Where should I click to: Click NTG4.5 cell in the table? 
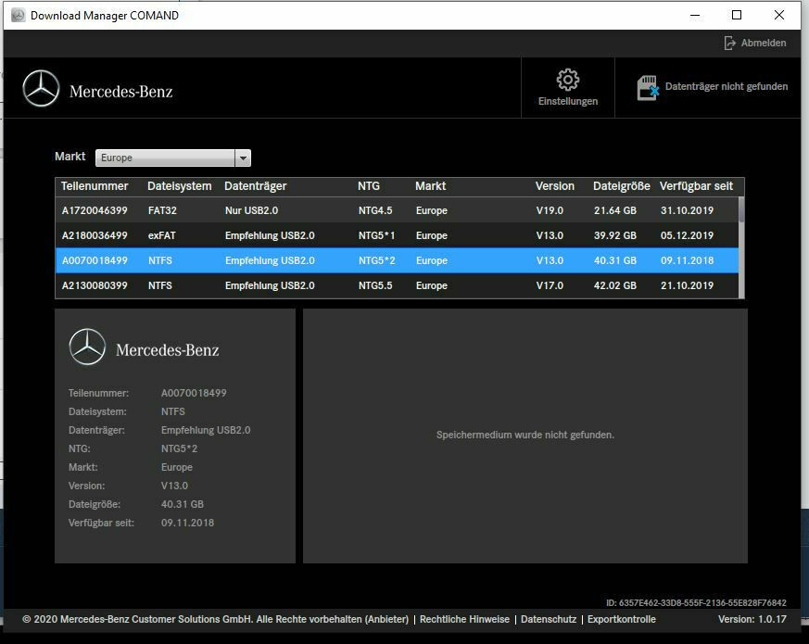[375, 210]
